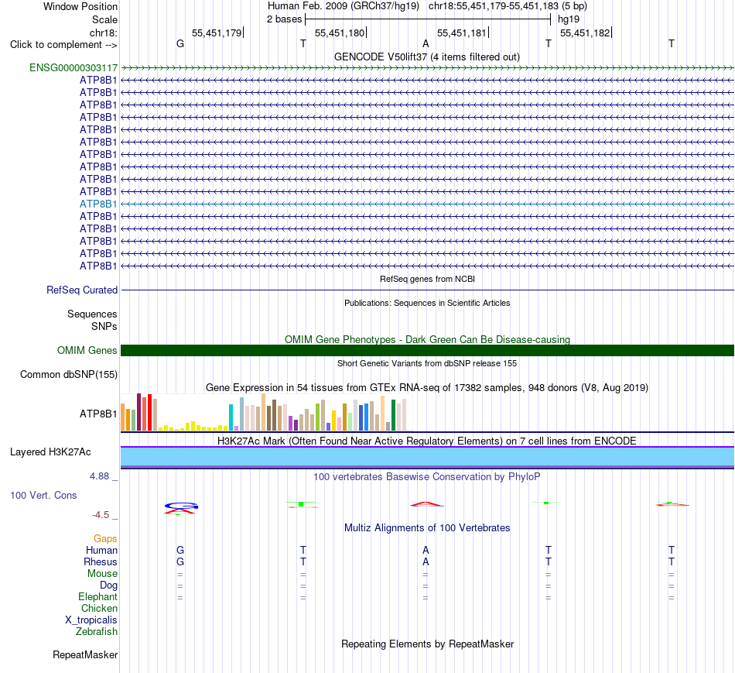Click the H3K27Ac Mark ENCODE track title

pyautogui.click(x=427, y=441)
